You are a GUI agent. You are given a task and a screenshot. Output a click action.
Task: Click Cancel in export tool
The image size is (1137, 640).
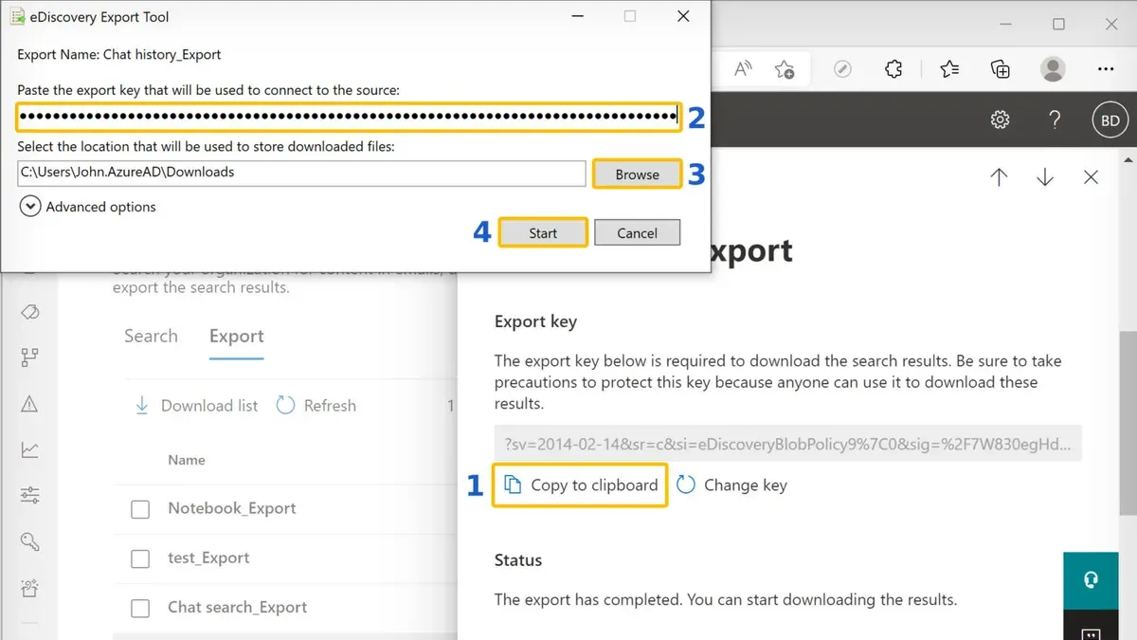(x=637, y=233)
